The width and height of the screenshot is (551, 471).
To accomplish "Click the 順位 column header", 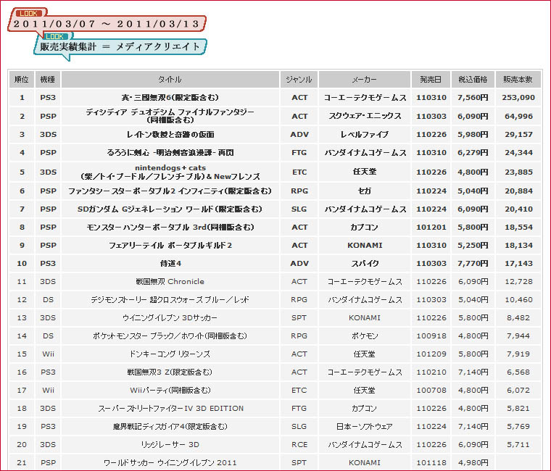I will tap(22, 80).
